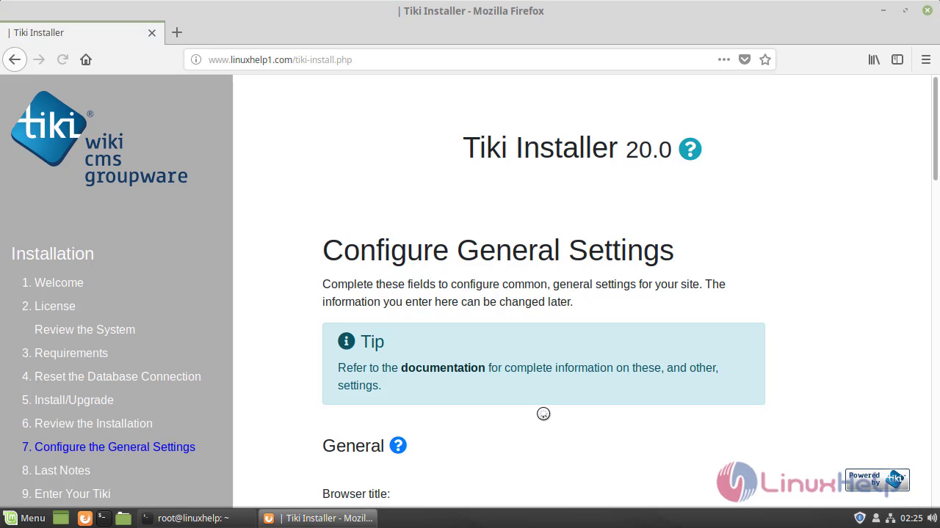The height and width of the screenshot is (528, 940).
Task: Open site information icon in address bar
Action: click(x=196, y=59)
